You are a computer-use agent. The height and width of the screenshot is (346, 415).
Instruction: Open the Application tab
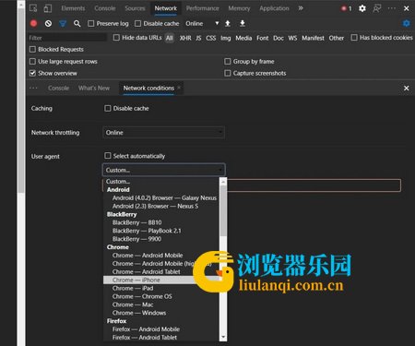pyautogui.click(x=274, y=8)
